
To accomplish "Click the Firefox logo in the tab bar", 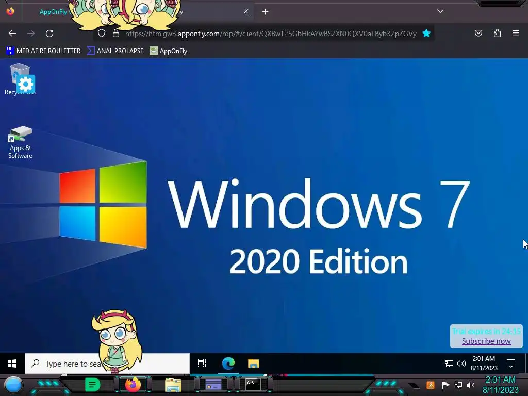I will [10, 11].
